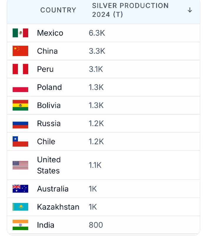Click the Bolivia flag icon

click(20, 105)
